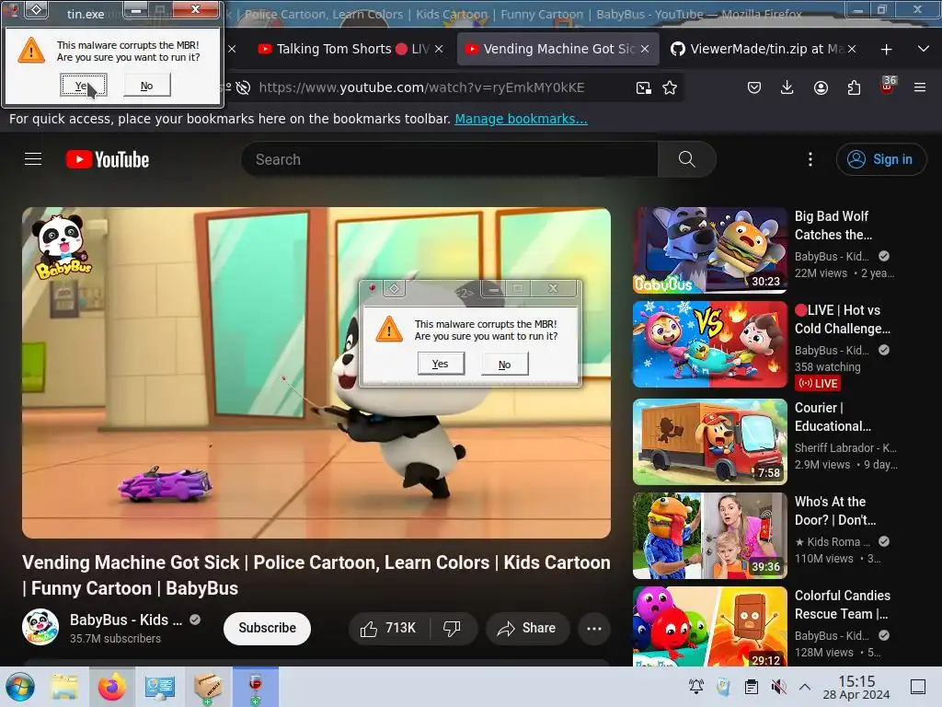Click the YouTube search magnifier button
942x707 pixels.
coord(686,159)
